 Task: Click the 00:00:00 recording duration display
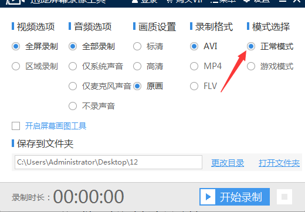89,197
